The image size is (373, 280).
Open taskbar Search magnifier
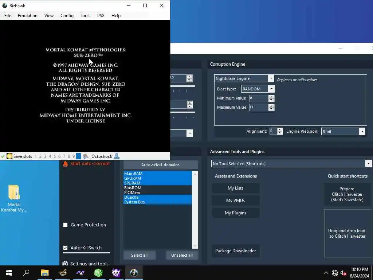tap(26, 273)
